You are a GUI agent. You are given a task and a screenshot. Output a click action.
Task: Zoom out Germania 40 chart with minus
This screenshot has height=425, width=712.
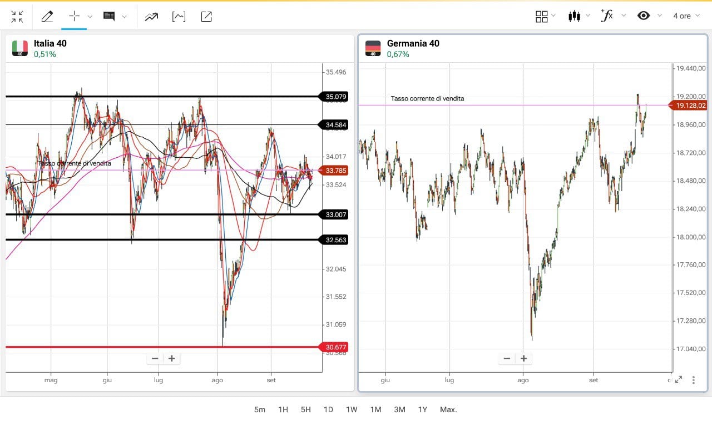[x=507, y=358]
